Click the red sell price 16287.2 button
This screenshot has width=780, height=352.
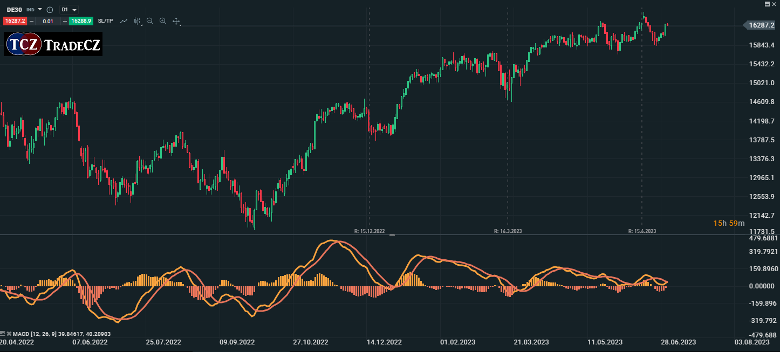point(15,21)
